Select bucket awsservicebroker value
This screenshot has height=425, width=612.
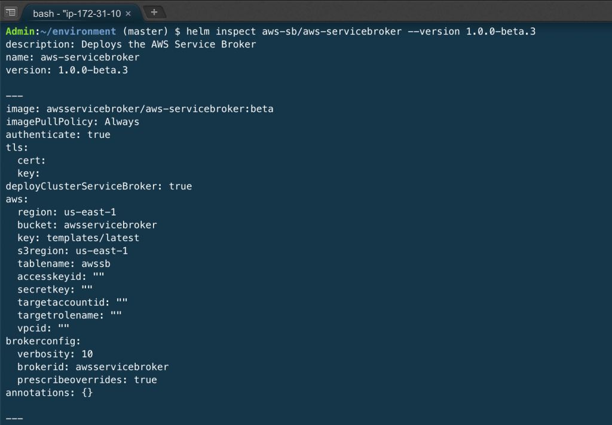[110, 224]
